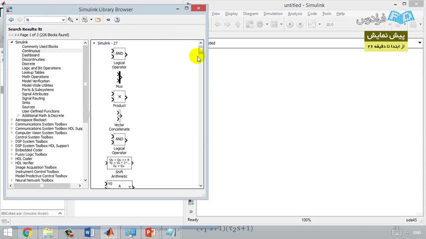Click the scope data viewer icon in Simulink toolbar
The width and height of the screenshot is (426, 239).
(312, 24)
